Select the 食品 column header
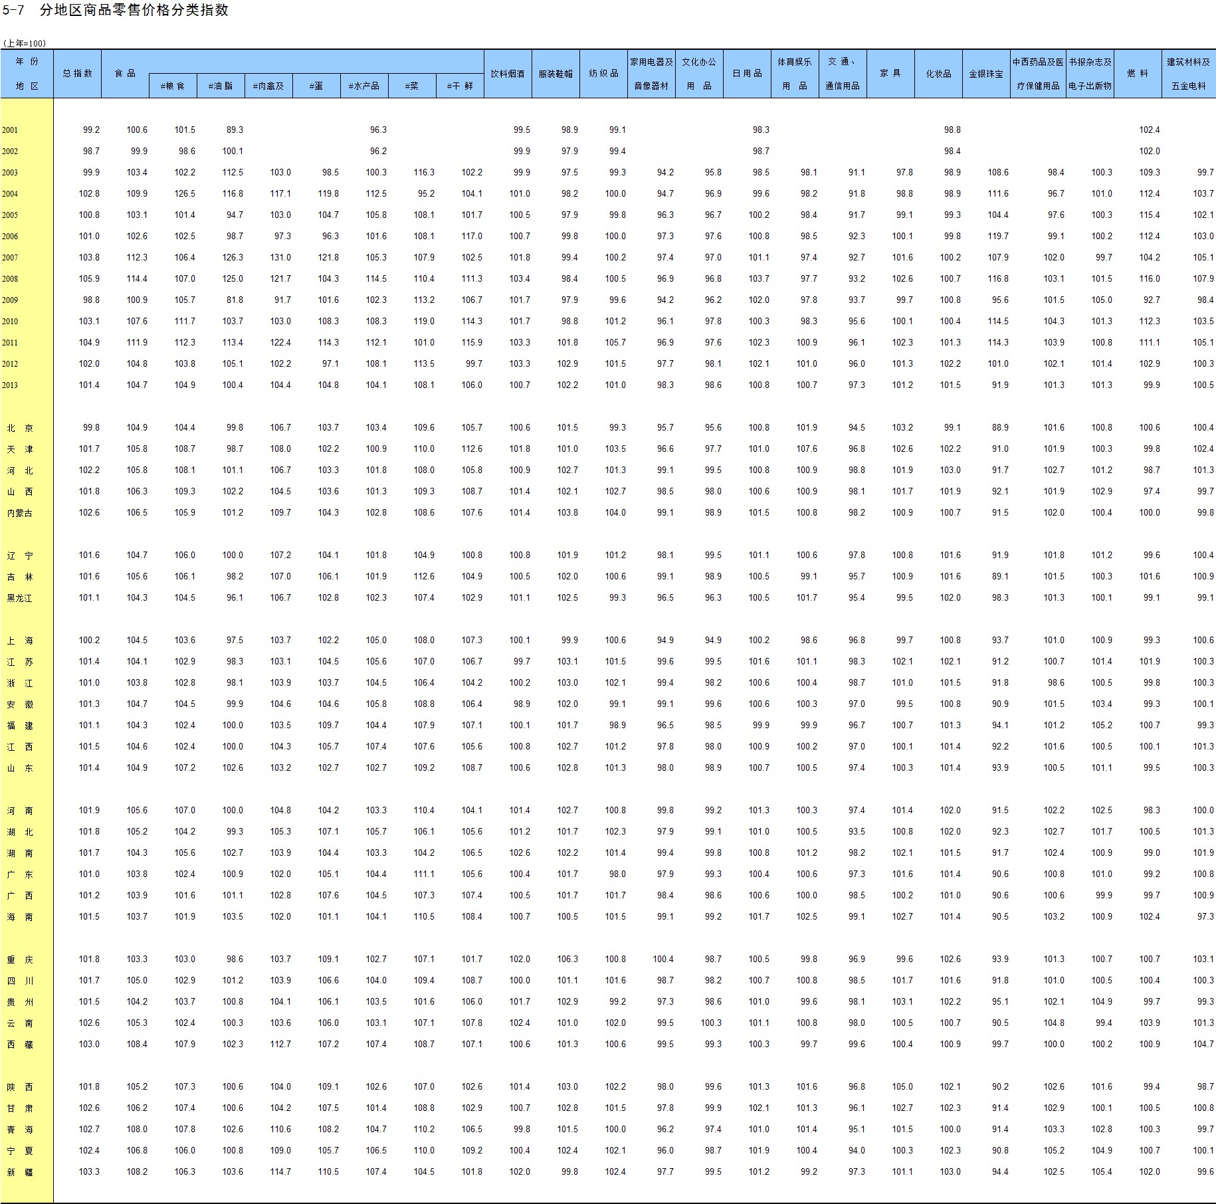This screenshot has width=1216, height=1204. point(125,74)
